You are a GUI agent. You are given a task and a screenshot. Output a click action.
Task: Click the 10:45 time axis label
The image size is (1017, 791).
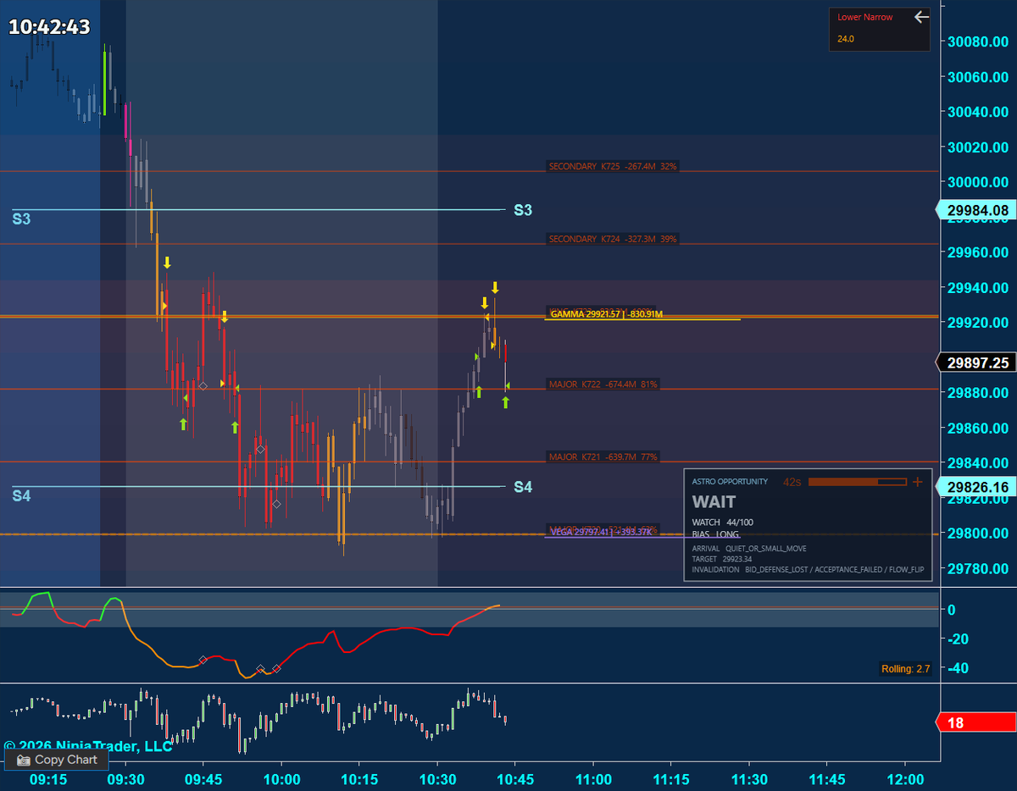tap(515, 779)
